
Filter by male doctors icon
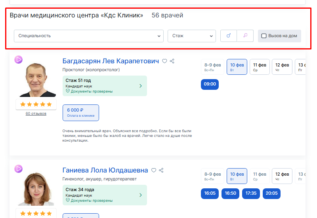click(x=229, y=36)
